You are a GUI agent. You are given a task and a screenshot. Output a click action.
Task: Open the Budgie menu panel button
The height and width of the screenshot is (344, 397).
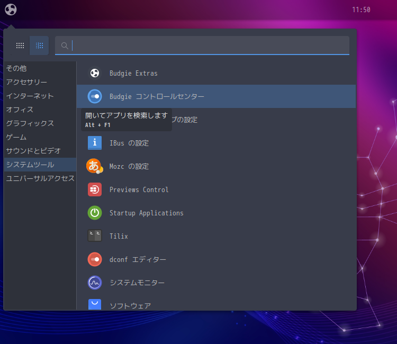[x=11, y=10]
